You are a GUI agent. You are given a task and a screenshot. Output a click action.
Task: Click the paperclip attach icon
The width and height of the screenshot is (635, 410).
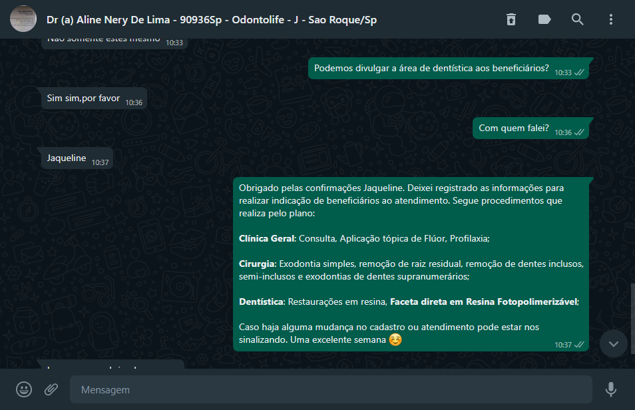(x=51, y=389)
